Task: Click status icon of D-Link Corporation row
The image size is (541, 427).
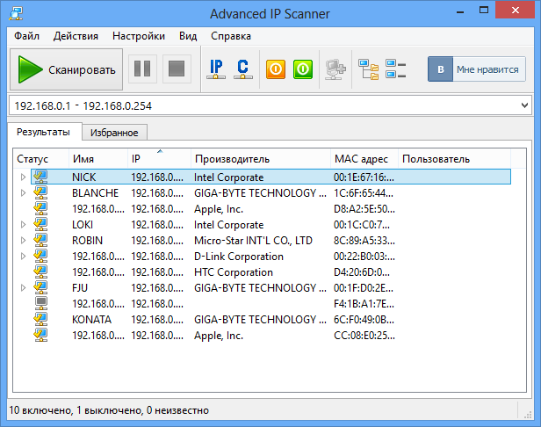Action: (40, 257)
